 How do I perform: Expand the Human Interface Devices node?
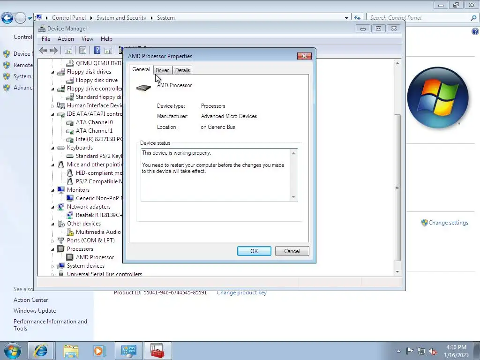coord(52,106)
